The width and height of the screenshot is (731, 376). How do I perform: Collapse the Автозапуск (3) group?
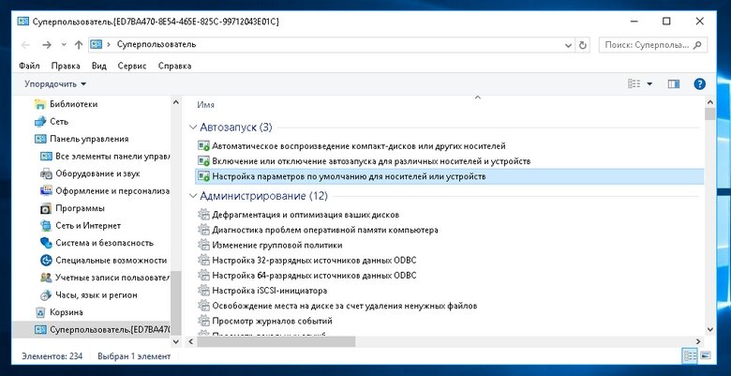click(192, 127)
